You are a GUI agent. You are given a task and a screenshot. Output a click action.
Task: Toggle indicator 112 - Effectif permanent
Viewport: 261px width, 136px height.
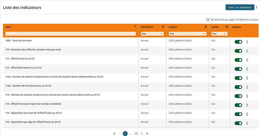[x=239, y=69]
